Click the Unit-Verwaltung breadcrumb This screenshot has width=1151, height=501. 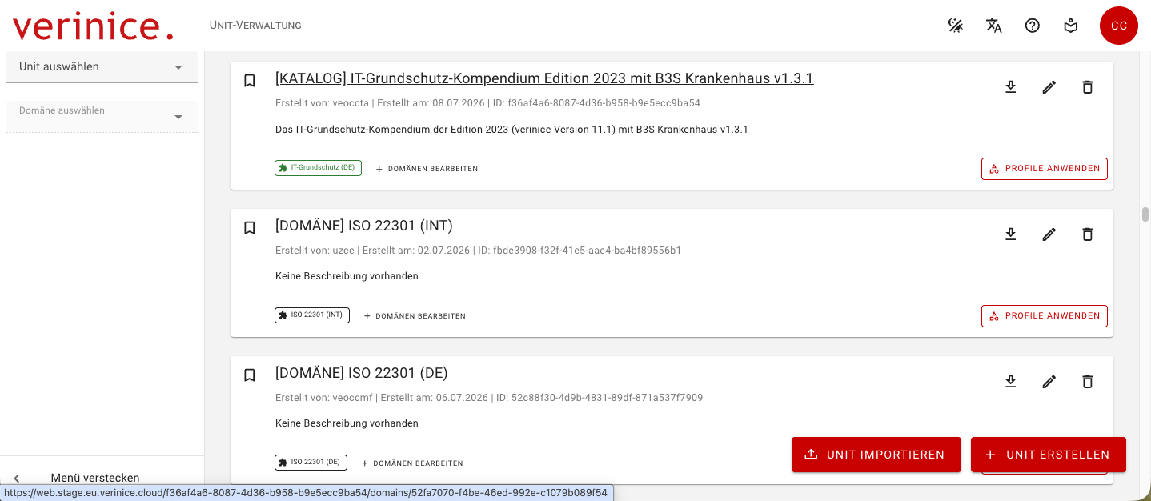[x=255, y=26]
